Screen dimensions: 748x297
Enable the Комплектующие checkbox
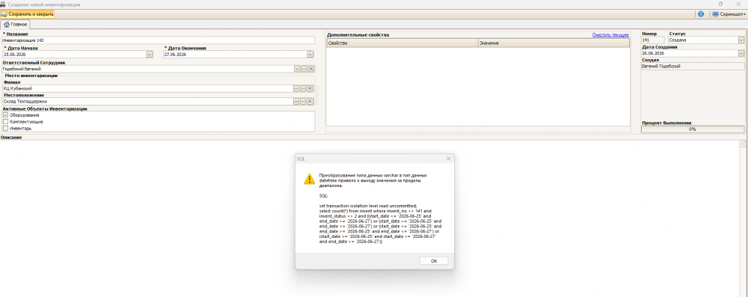6,122
